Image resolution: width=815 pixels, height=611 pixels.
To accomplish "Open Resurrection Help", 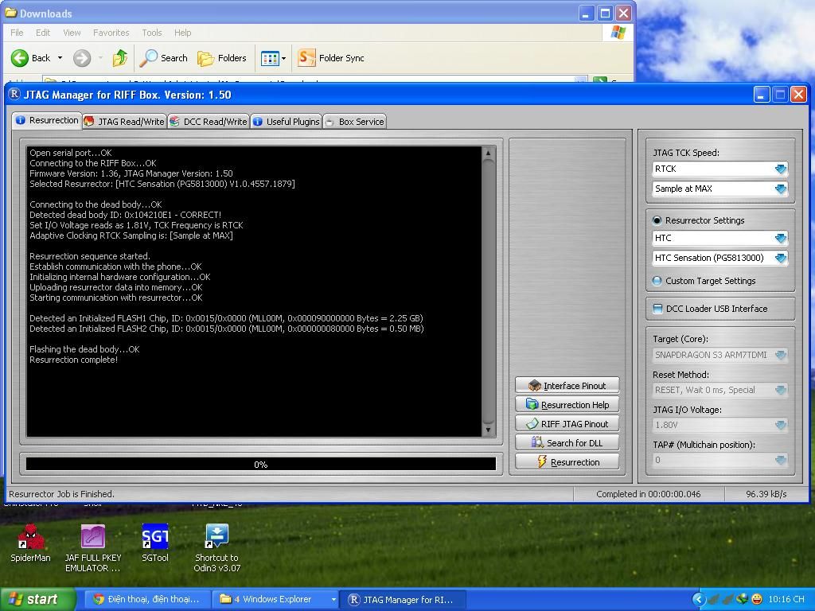I will point(567,405).
